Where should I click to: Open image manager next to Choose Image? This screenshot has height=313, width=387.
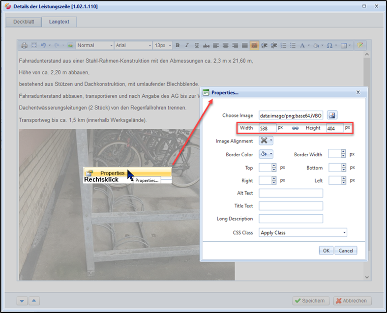(332, 115)
